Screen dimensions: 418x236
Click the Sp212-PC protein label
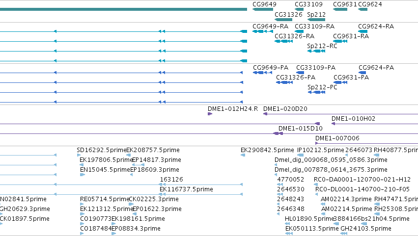click(322, 87)
